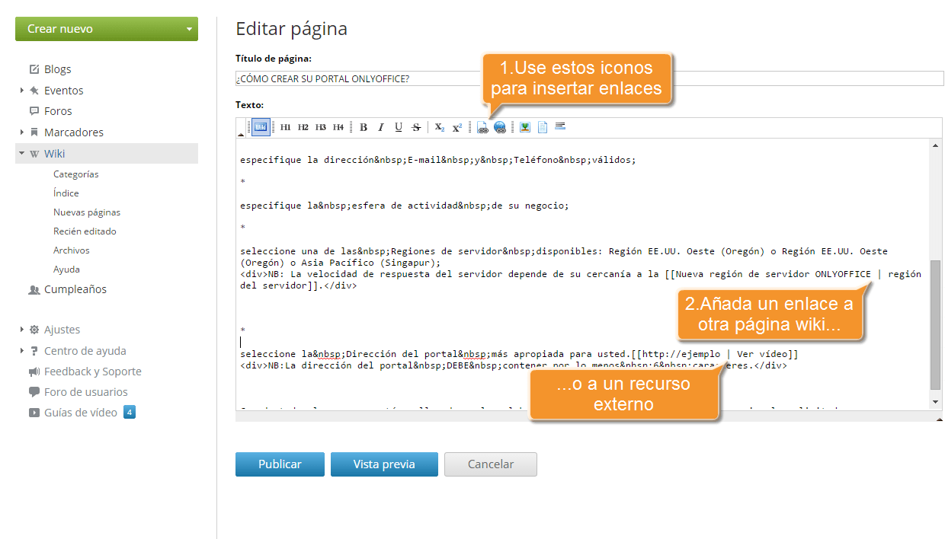
Task: Click the editor vertical scrollbar thumb
Action: pos(937,324)
